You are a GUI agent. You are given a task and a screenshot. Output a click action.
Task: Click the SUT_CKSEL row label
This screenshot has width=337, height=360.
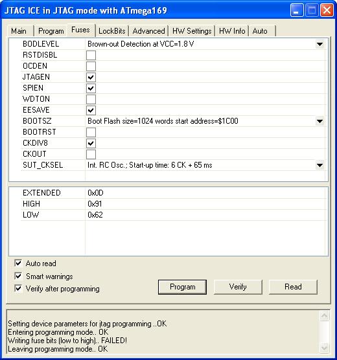43,165
